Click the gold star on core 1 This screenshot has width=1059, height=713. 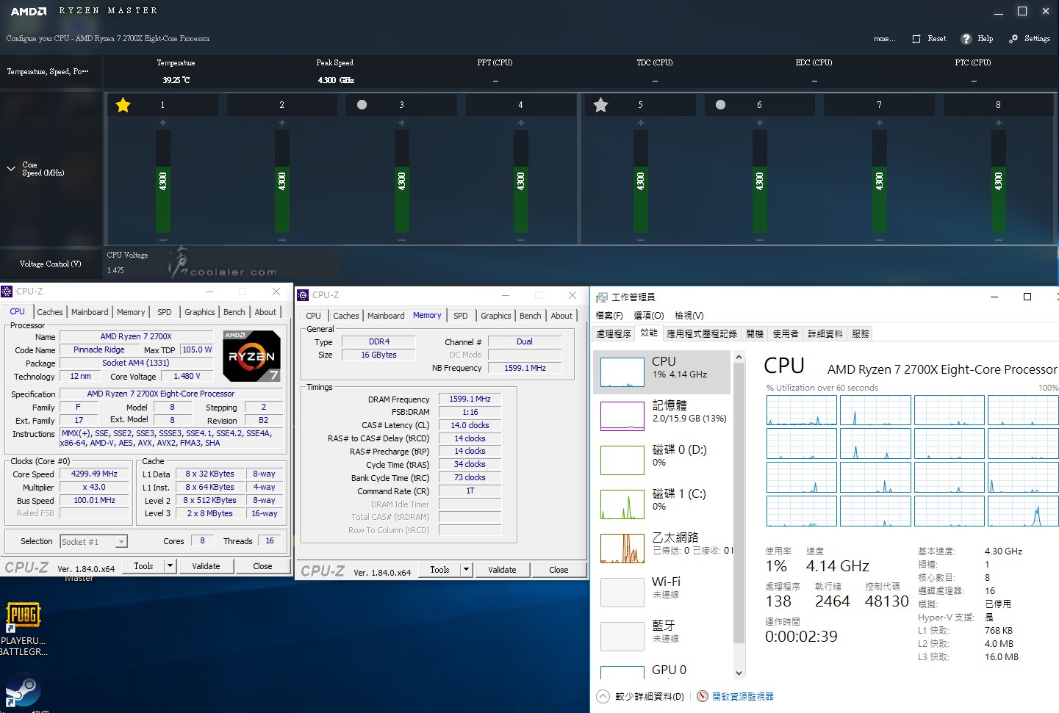pyautogui.click(x=123, y=105)
